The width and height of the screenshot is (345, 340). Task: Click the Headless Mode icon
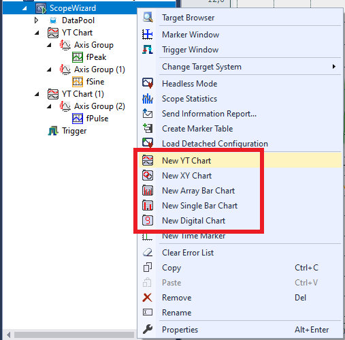[x=148, y=83]
